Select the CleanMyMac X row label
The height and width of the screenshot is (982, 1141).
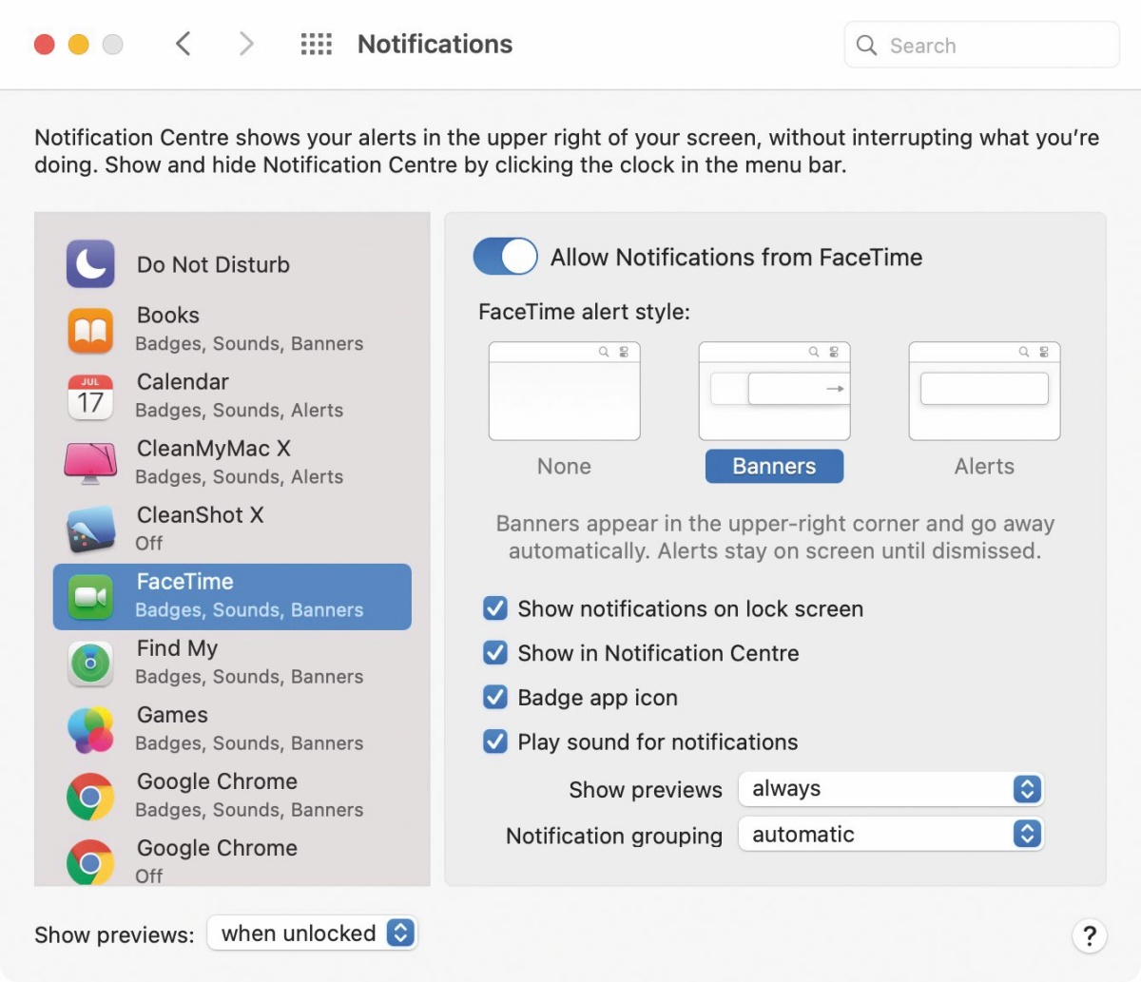coord(214,448)
